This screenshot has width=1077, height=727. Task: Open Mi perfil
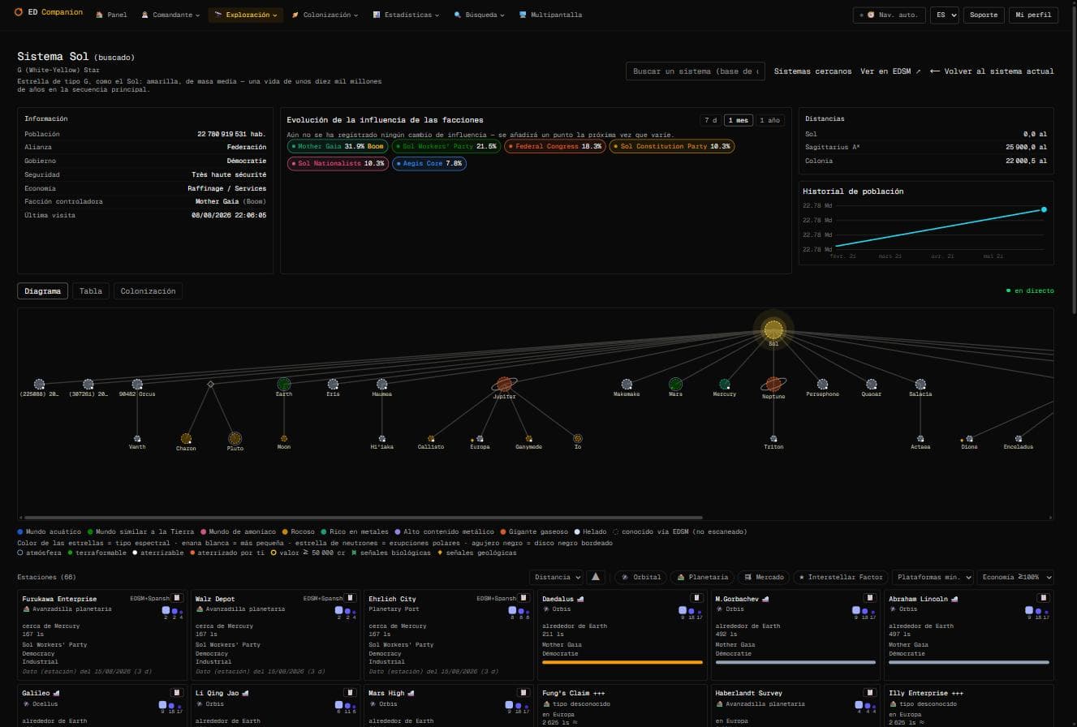click(1033, 15)
